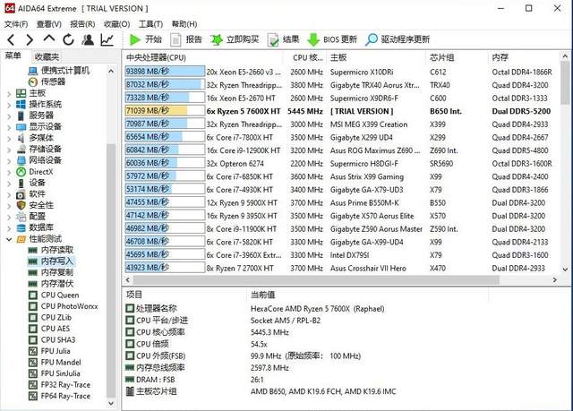Select 内存写入 benchmark

51,261
